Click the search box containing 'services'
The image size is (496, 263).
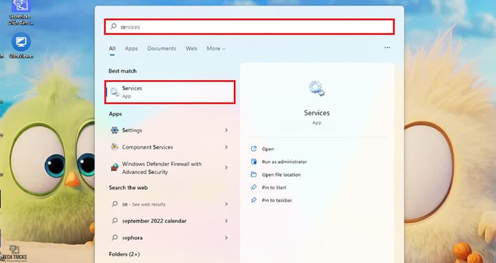point(249,27)
